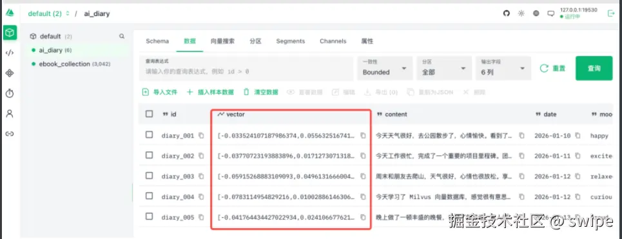Copy the diary_004 id value
The height and width of the screenshot is (239, 622).
(202, 197)
